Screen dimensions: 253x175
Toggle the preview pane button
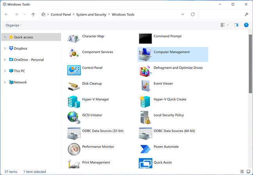tap(236, 25)
